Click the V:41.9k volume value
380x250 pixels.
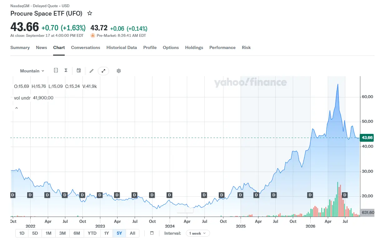click(x=90, y=86)
